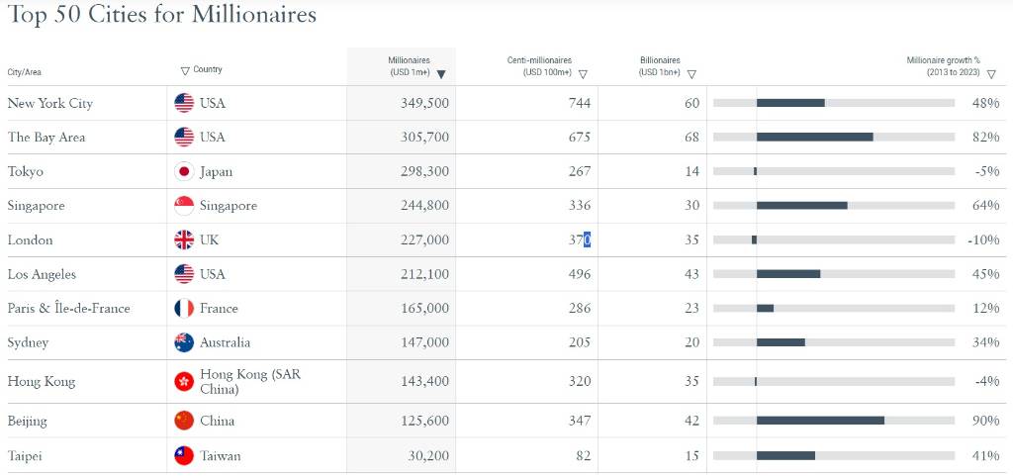Click the Hong Kong flag icon

(x=183, y=381)
